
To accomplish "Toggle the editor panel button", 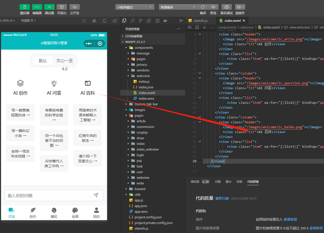I will click(37, 7).
